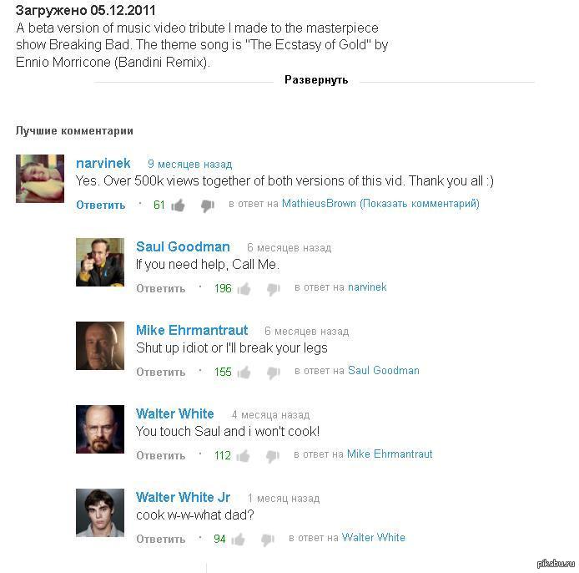Like narvinek's comment with thumbs up
The image size is (579, 573).
point(178,205)
